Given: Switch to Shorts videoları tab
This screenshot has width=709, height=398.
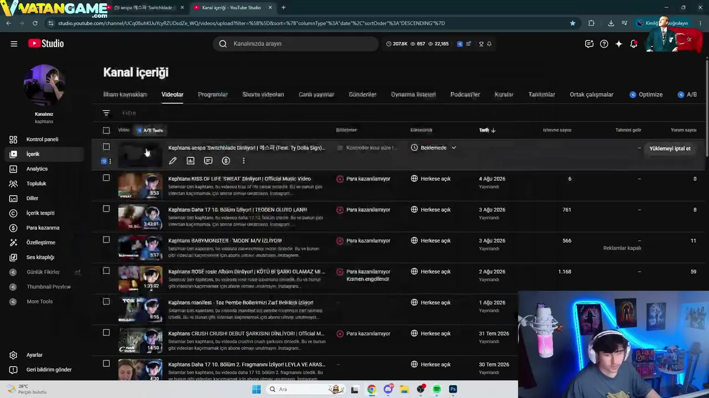Looking at the screenshot, I should click(263, 95).
